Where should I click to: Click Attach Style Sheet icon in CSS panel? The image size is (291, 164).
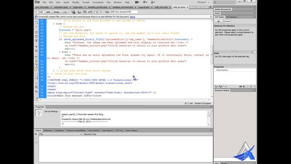pyautogui.click(x=241, y=87)
